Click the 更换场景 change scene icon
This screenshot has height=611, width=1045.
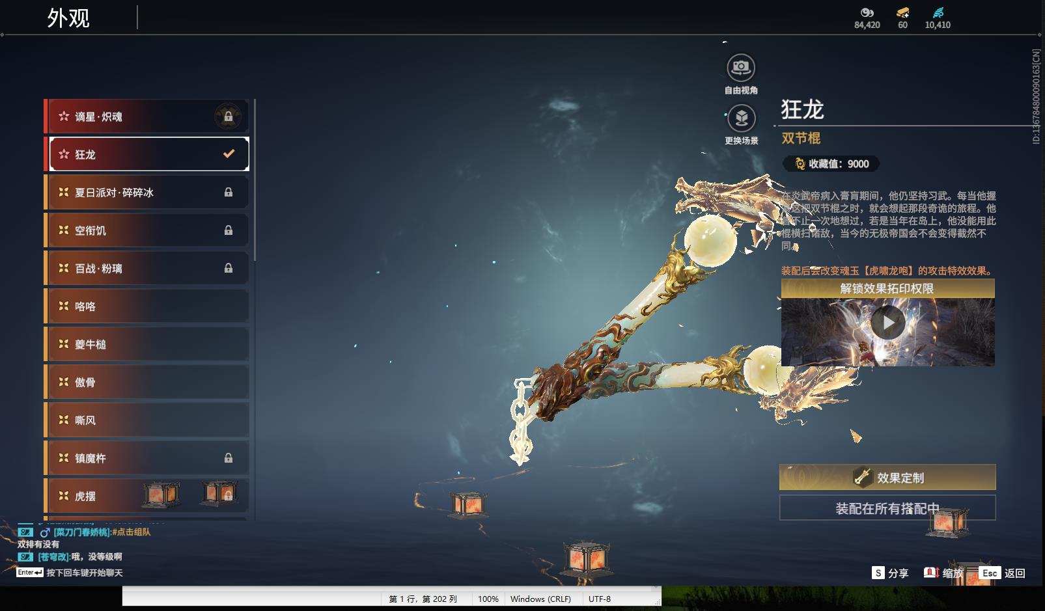tap(741, 118)
